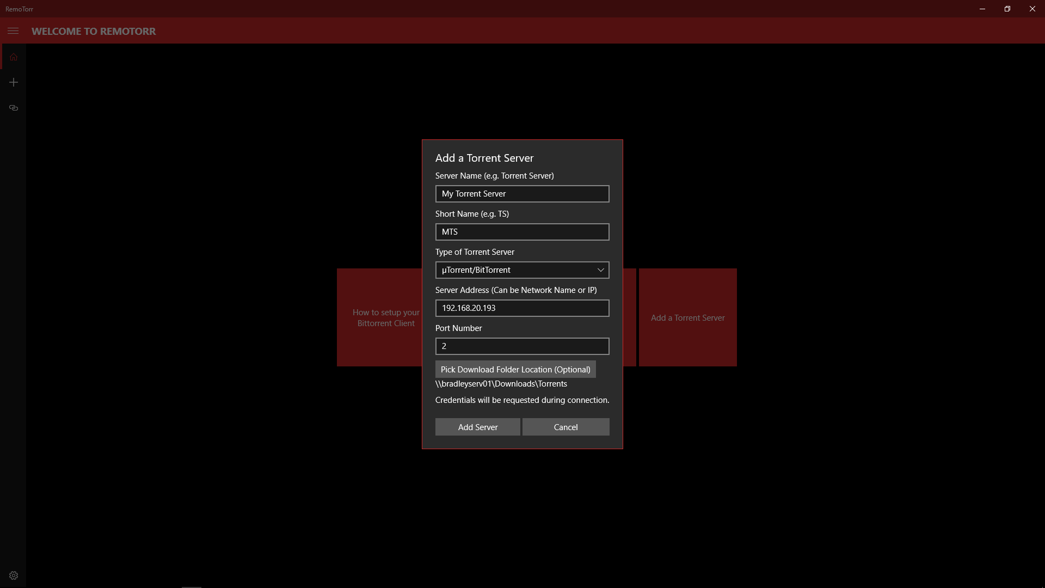Restore down the RemoTorr window
1045x588 pixels.
click(1007, 9)
